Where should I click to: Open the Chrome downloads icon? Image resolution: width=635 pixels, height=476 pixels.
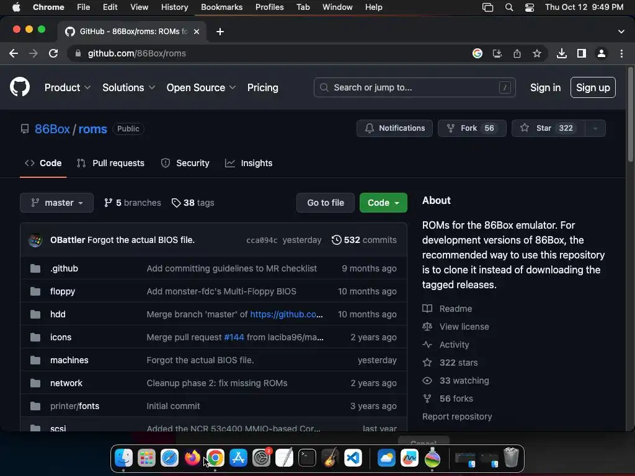coord(561,53)
